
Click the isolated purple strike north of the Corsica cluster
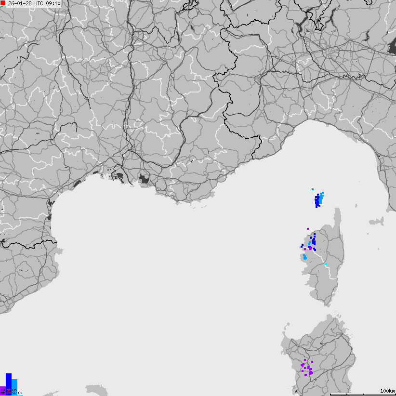pos(308,228)
